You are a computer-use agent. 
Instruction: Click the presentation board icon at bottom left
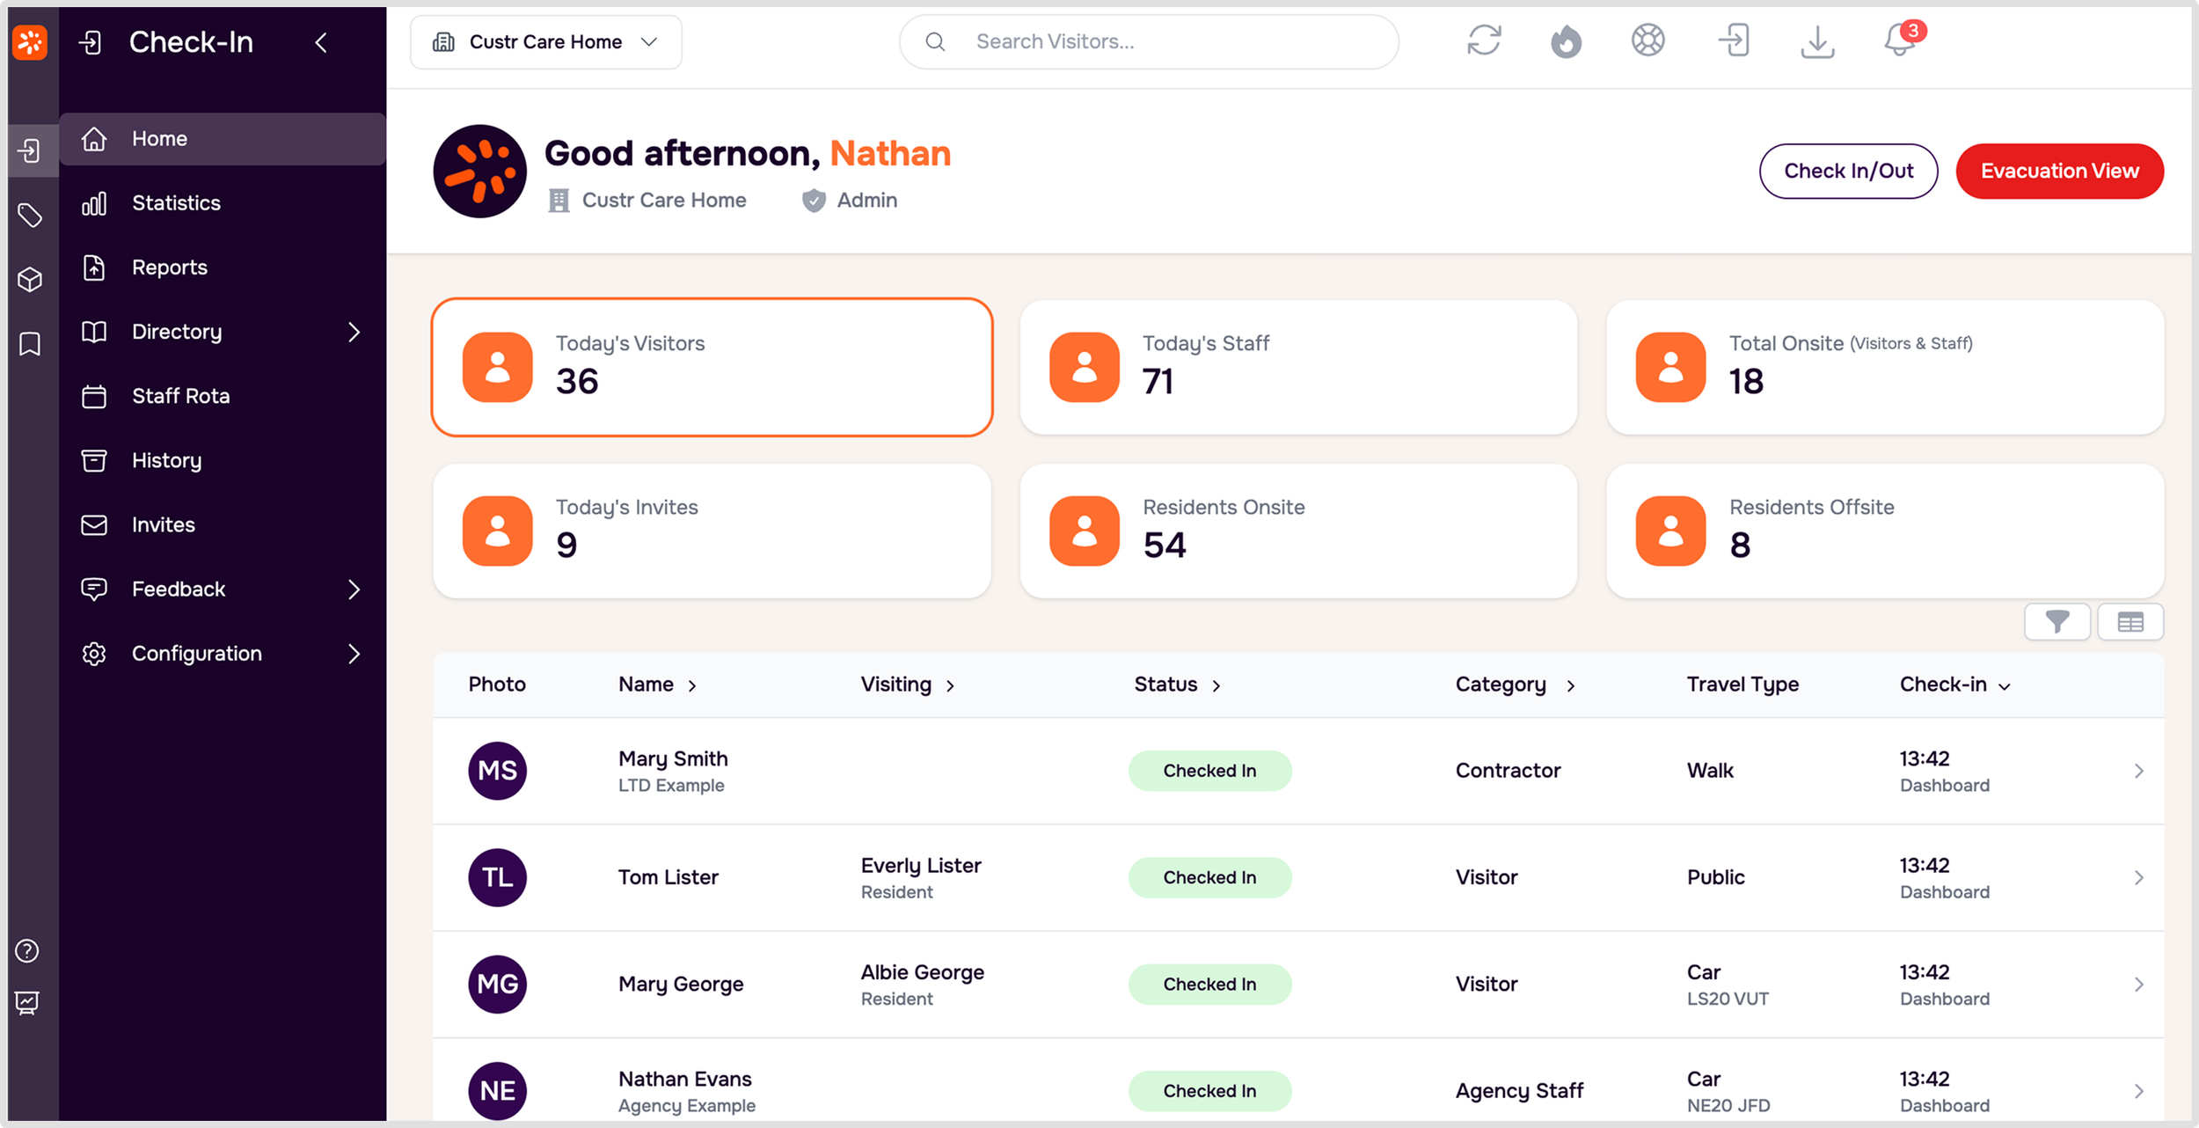click(27, 1002)
